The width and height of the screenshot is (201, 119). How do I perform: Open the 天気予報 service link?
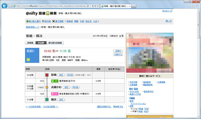point(133,82)
